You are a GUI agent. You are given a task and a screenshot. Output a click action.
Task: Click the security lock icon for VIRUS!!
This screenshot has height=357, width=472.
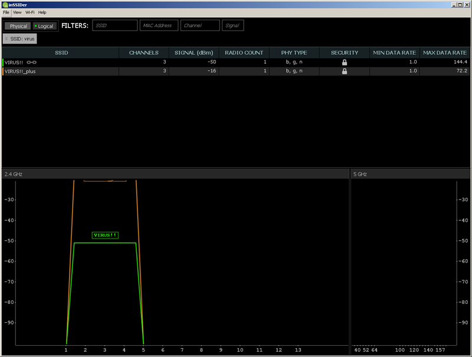click(x=345, y=63)
